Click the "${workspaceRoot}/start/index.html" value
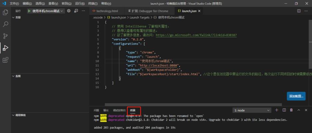The height and width of the screenshot is (133, 312). (170, 74)
